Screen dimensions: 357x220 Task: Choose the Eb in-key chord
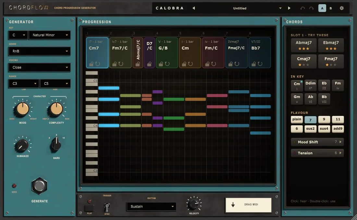(324, 85)
